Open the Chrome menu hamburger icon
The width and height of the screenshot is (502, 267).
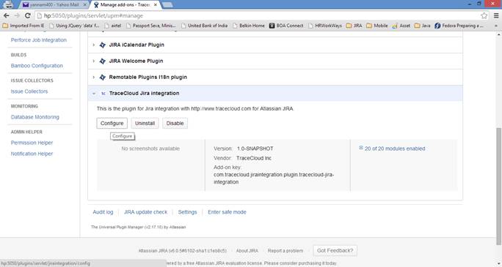pyautogui.click(x=496, y=15)
